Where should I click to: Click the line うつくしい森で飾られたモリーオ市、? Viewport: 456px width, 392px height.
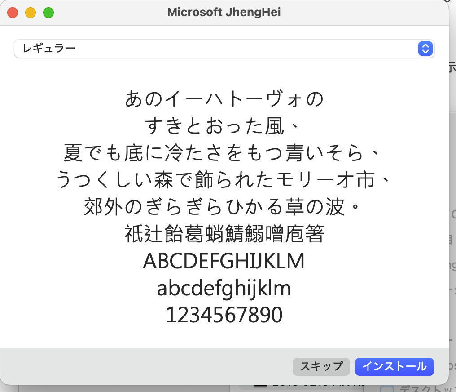point(224,180)
